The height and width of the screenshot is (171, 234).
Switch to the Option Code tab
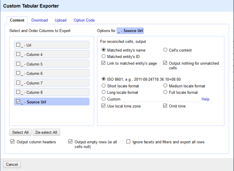84,20
